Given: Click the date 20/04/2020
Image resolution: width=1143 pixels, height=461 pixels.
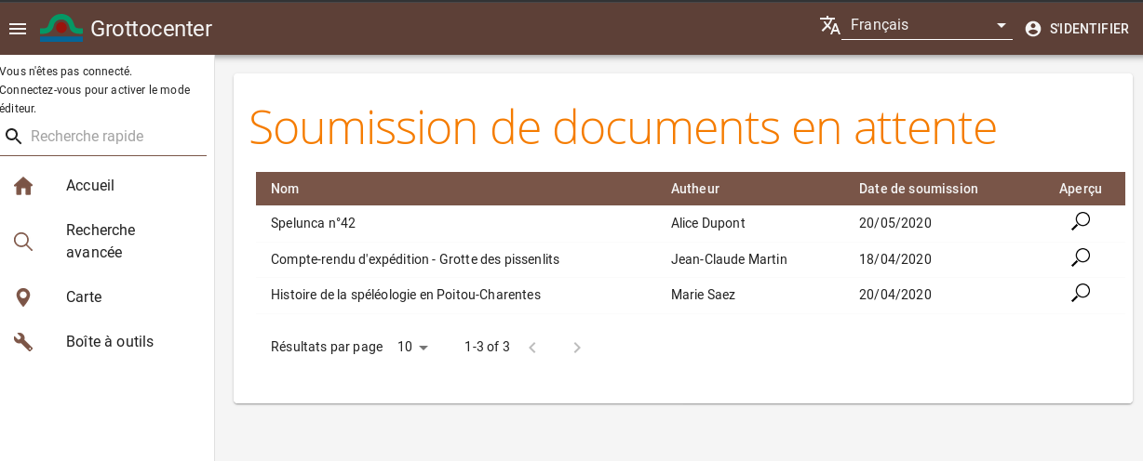Looking at the screenshot, I should pyautogui.click(x=895, y=295).
